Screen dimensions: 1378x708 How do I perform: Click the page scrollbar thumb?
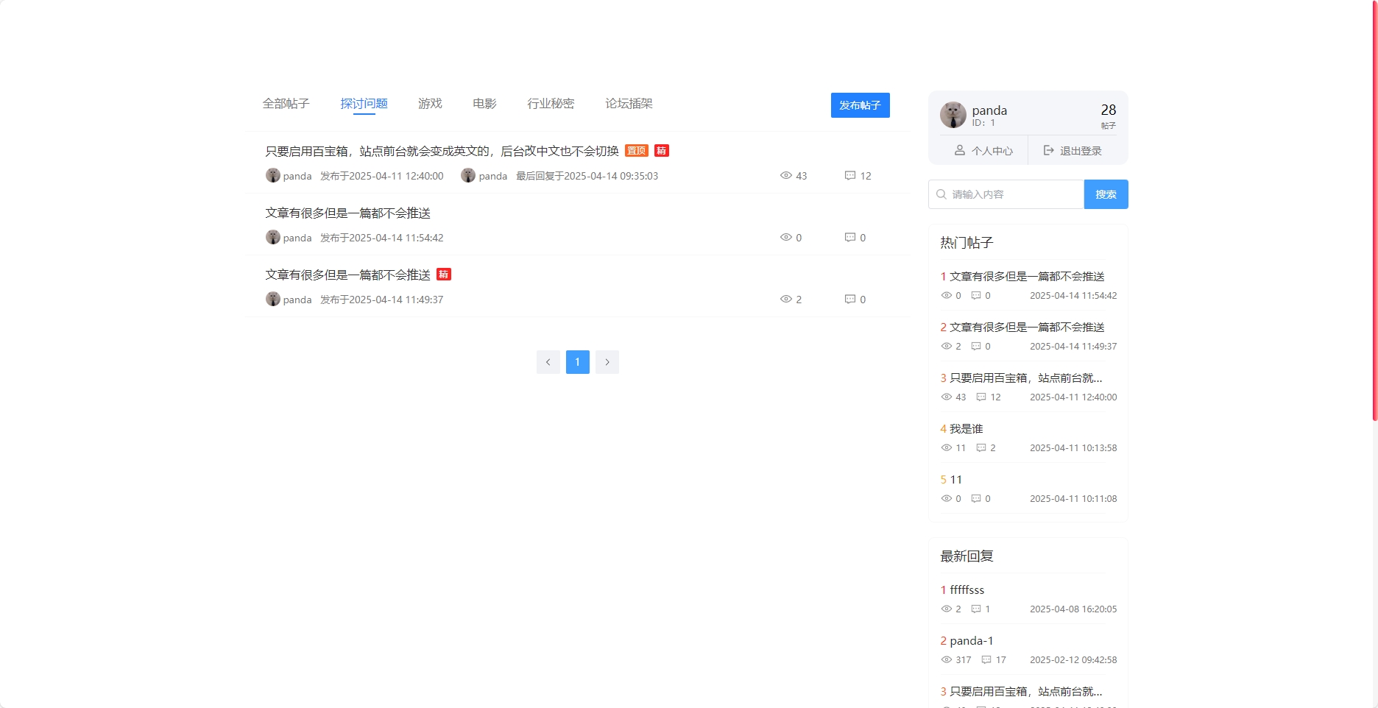pyautogui.click(x=1374, y=210)
